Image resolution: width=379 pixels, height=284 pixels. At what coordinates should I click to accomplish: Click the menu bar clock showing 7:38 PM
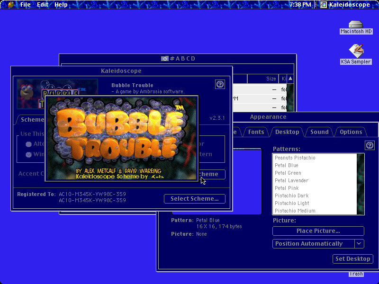pos(300,5)
